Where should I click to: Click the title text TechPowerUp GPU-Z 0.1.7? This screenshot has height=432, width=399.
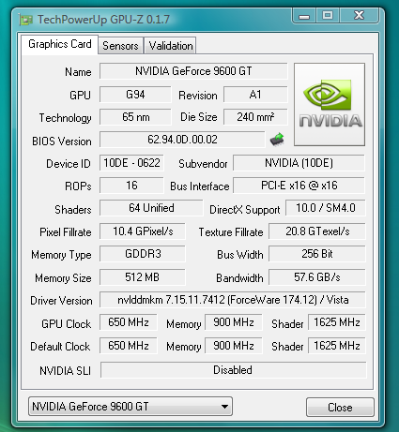[103, 20]
